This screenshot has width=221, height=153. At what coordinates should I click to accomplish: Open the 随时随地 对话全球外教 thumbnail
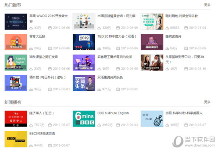click(x=152, y=22)
